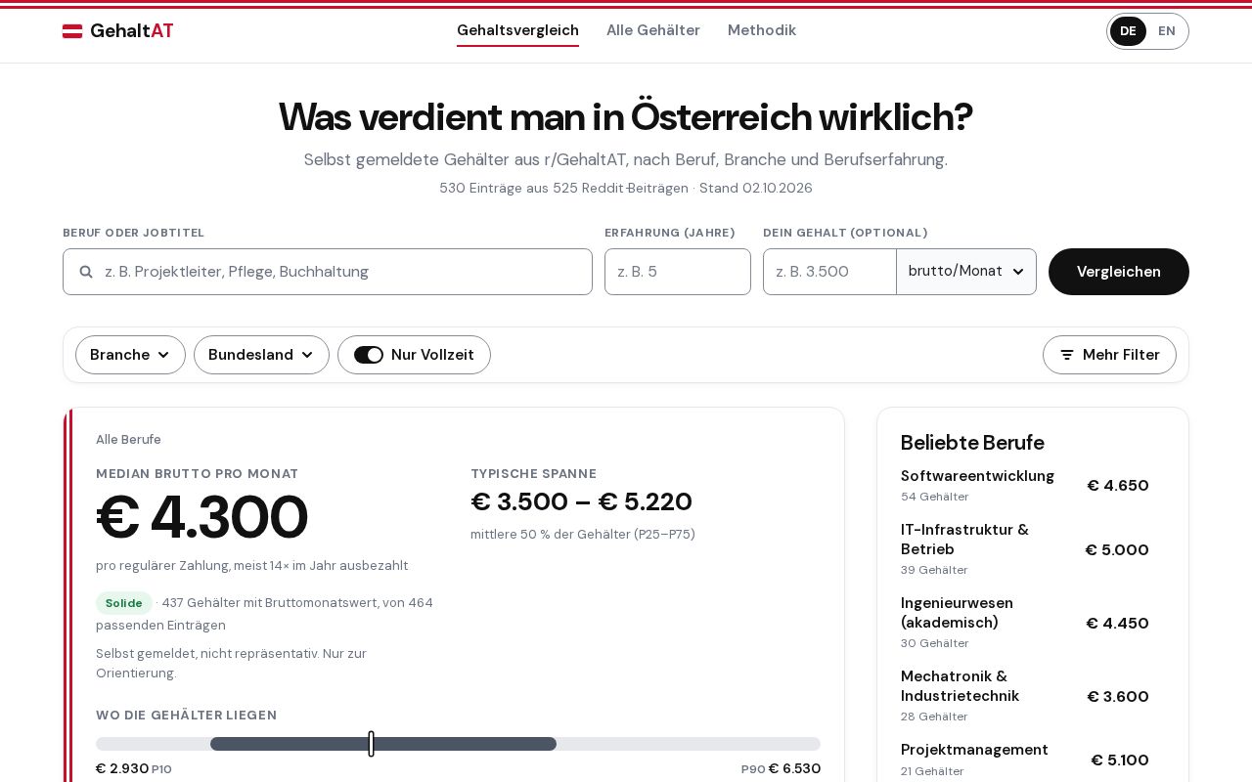Click the 530 Einträge data stand line
This screenshot has height=782, width=1252.
tap(626, 188)
